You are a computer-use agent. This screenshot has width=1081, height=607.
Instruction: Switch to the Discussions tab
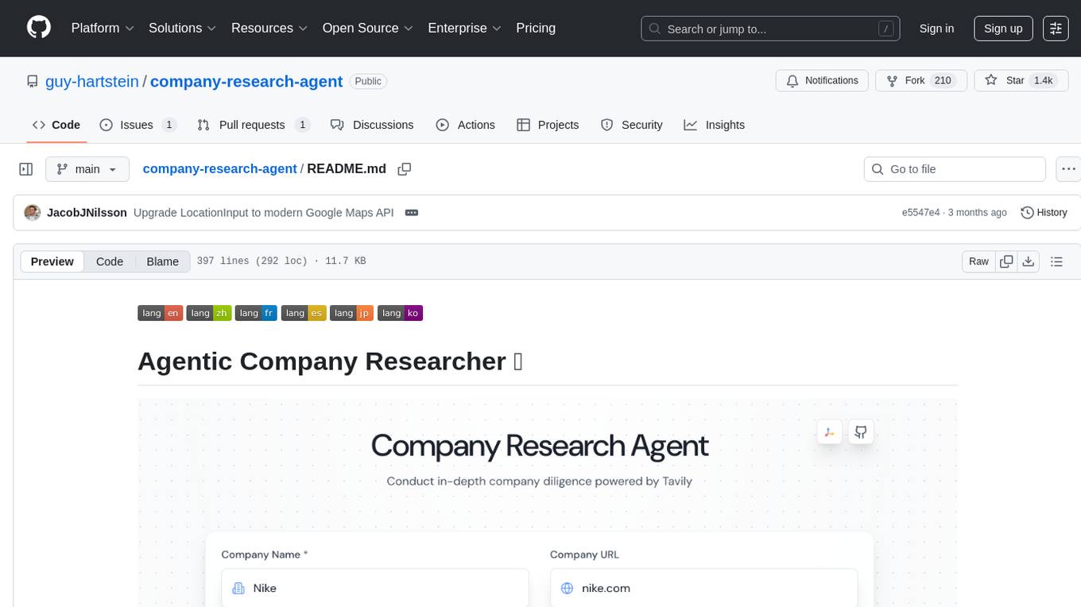coord(372,125)
